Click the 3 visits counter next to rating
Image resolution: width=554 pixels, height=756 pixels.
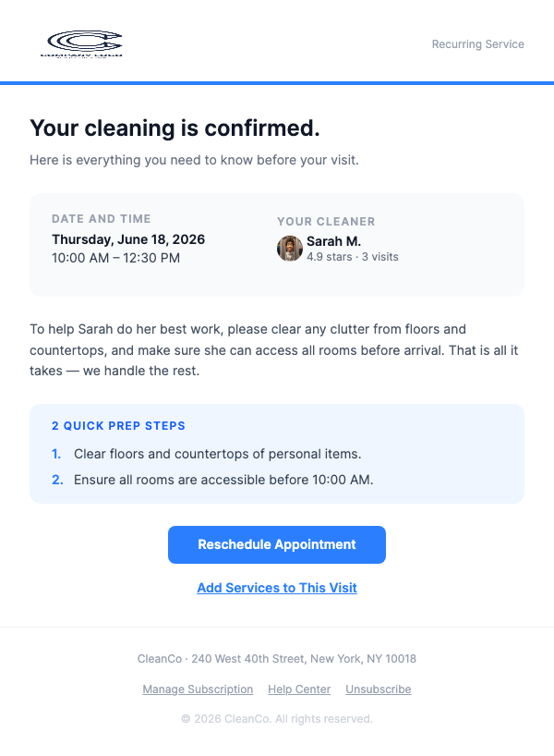379,257
